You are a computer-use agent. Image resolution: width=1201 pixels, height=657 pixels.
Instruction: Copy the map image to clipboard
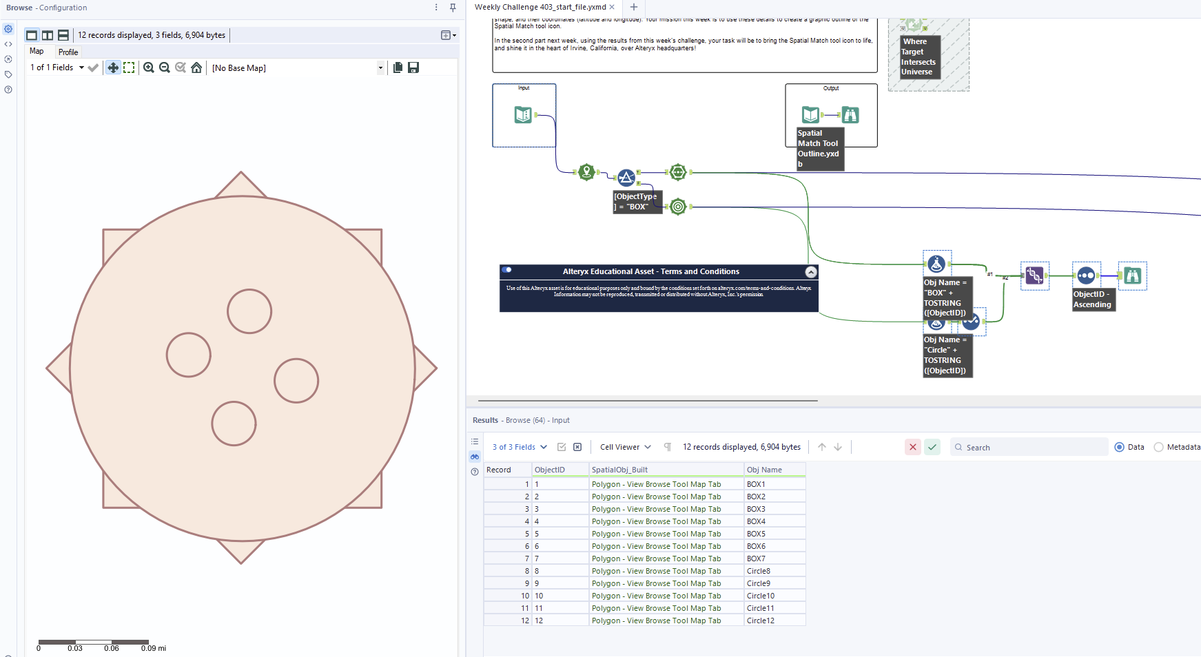tap(398, 67)
